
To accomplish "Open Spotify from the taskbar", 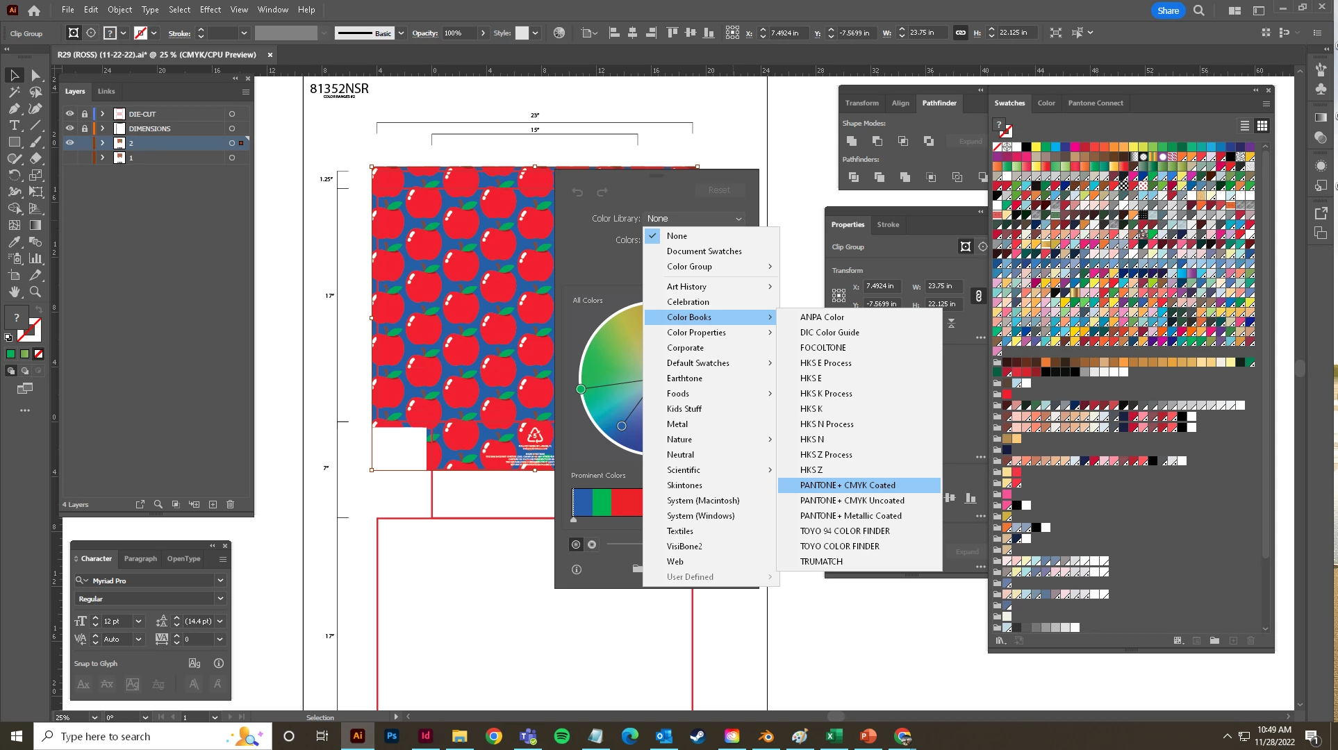I will (561, 736).
